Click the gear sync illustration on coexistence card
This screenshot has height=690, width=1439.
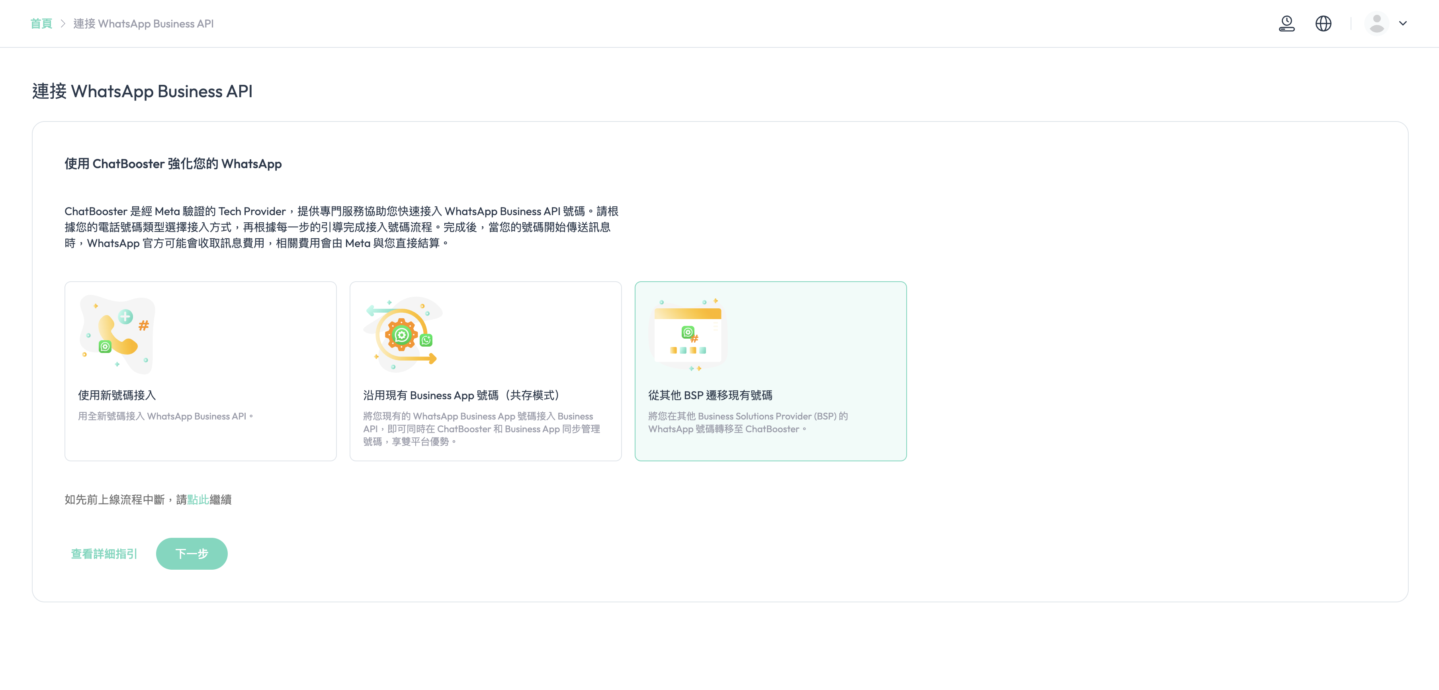coord(403,335)
